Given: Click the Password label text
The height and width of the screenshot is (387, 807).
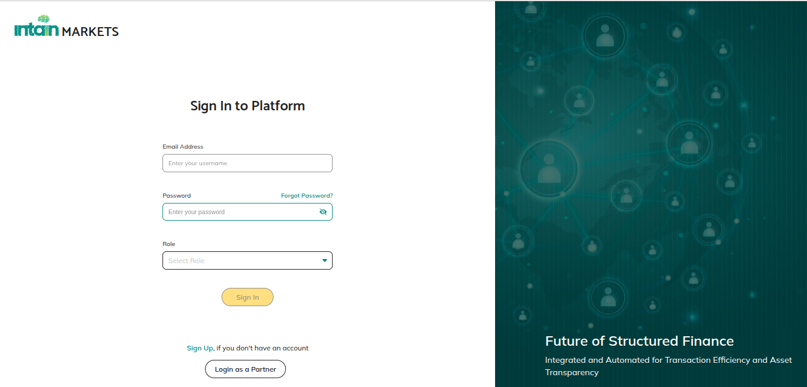Looking at the screenshot, I should tap(177, 196).
